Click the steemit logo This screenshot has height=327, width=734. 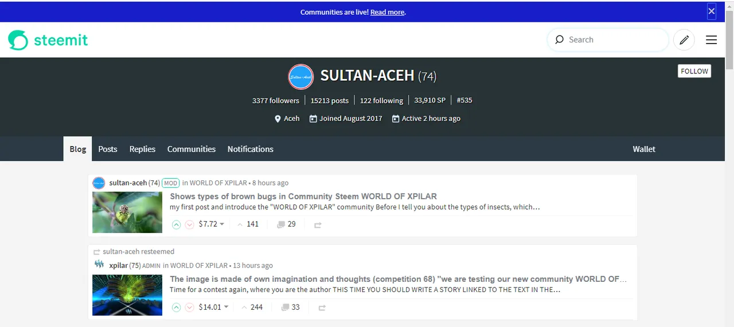click(x=48, y=40)
